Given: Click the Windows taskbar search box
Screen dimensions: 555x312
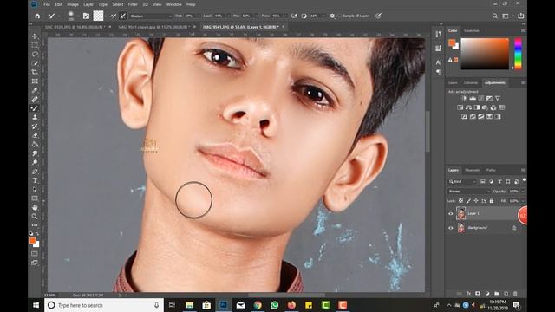Looking at the screenshot, I should (x=104, y=305).
